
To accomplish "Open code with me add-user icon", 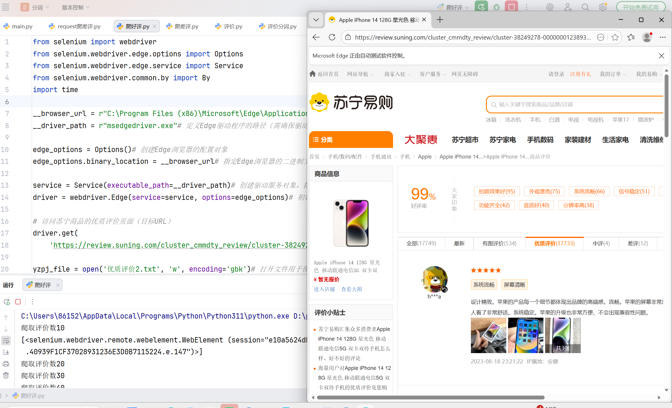I will click(x=568, y=7).
